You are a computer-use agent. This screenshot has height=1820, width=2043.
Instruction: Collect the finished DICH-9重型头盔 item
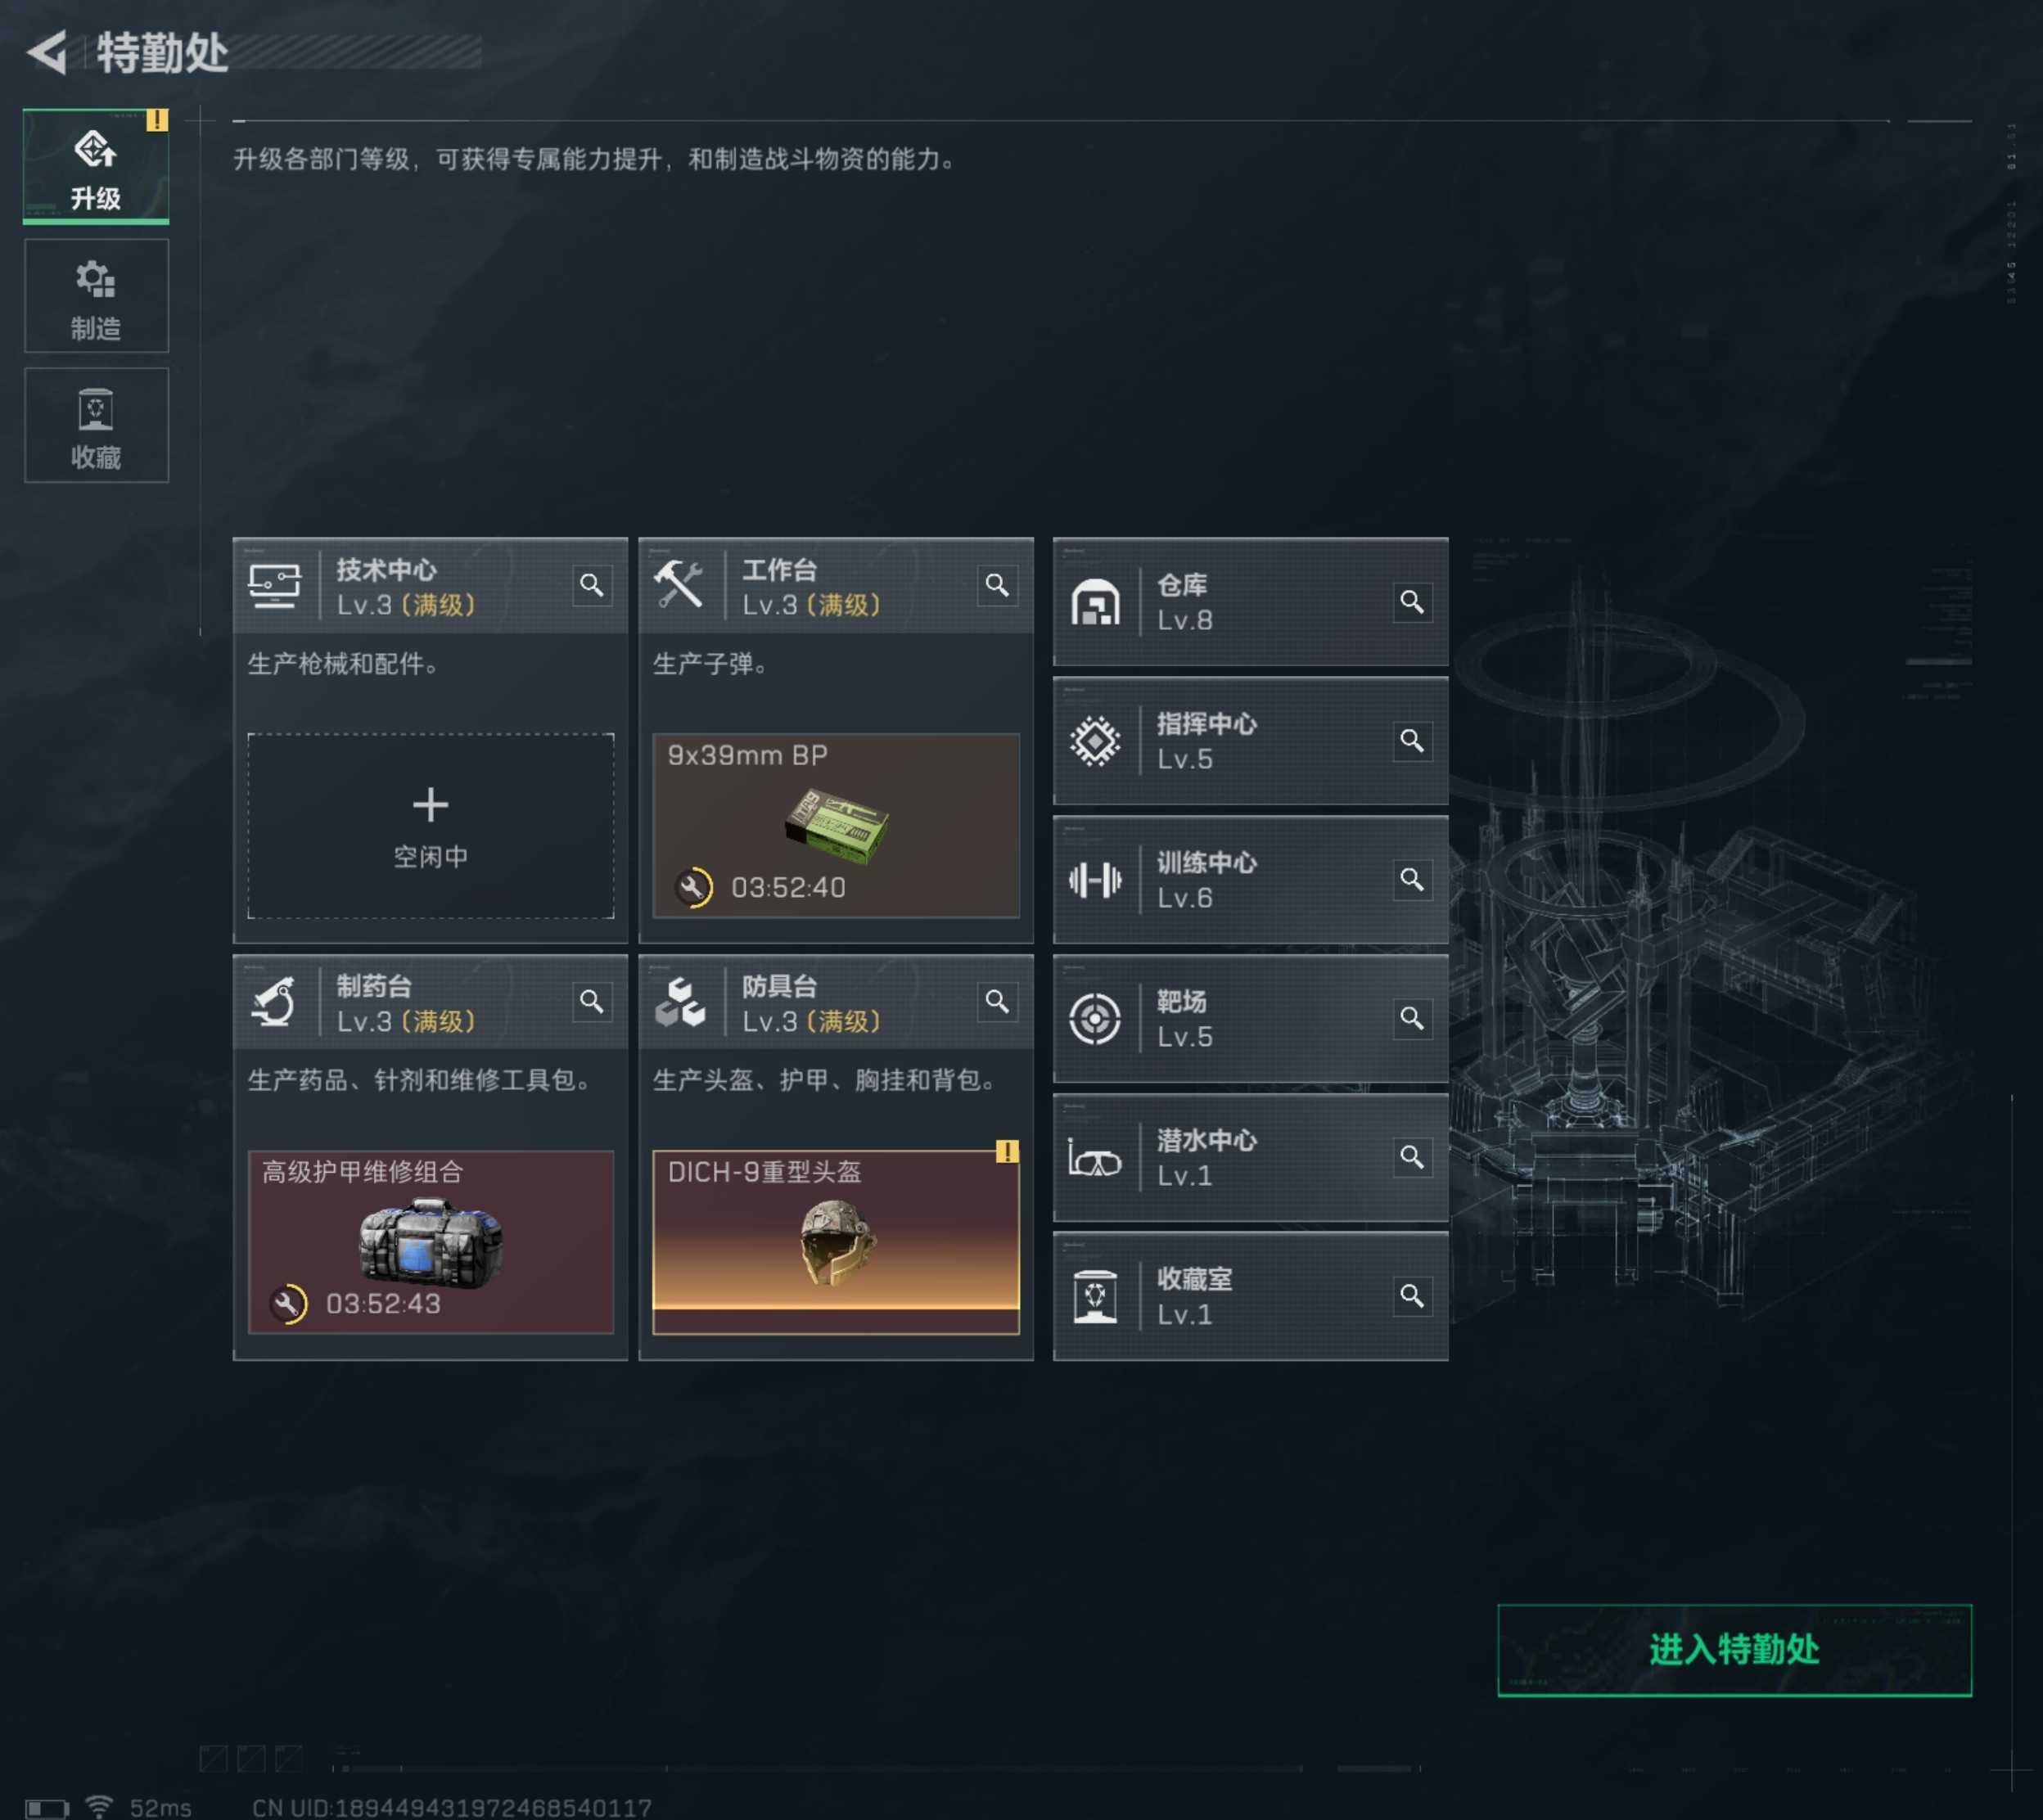[x=836, y=1242]
